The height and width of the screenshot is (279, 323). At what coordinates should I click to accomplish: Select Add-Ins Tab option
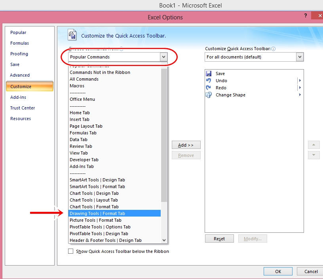[x=114, y=166]
